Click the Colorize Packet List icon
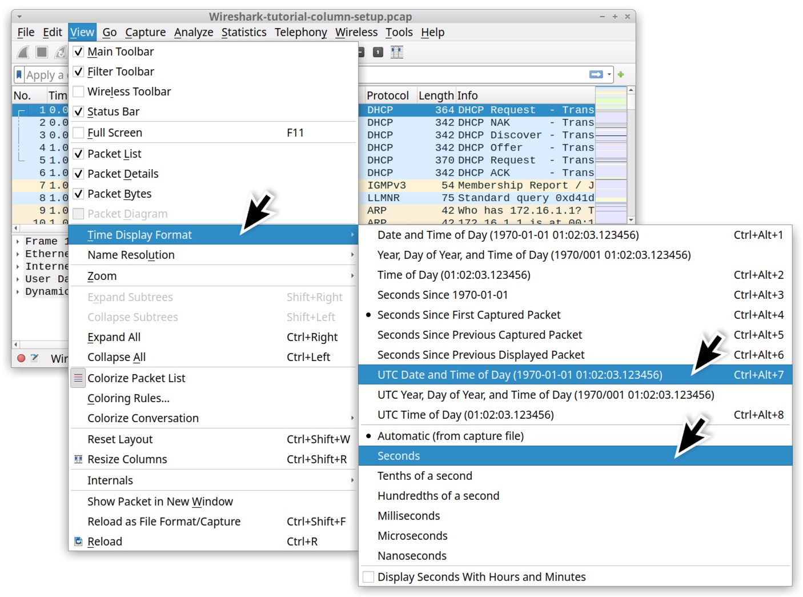803x597 pixels. point(78,378)
